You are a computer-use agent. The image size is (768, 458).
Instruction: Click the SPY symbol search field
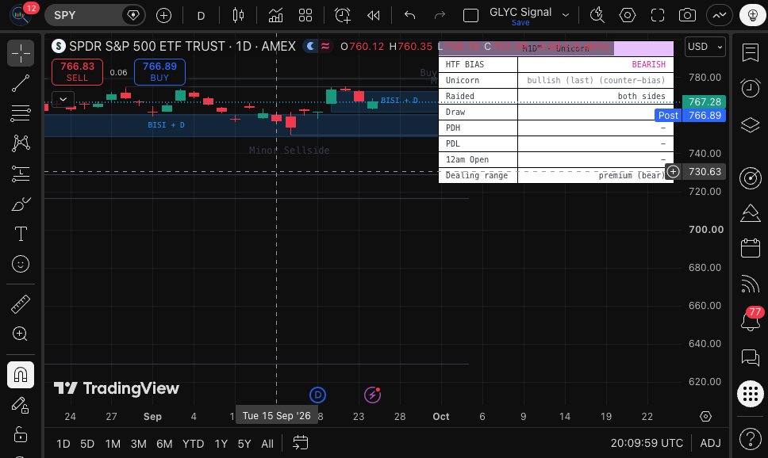coord(83,15)
